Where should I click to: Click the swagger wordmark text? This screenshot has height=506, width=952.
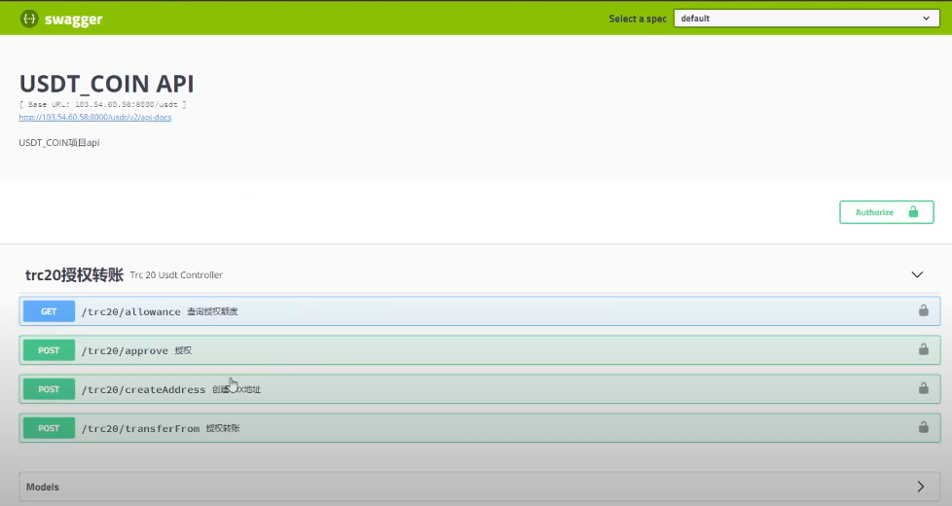[73, 19]
